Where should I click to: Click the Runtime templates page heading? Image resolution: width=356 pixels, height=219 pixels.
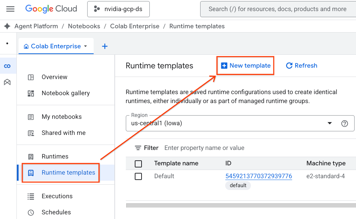tap(159, 66)
